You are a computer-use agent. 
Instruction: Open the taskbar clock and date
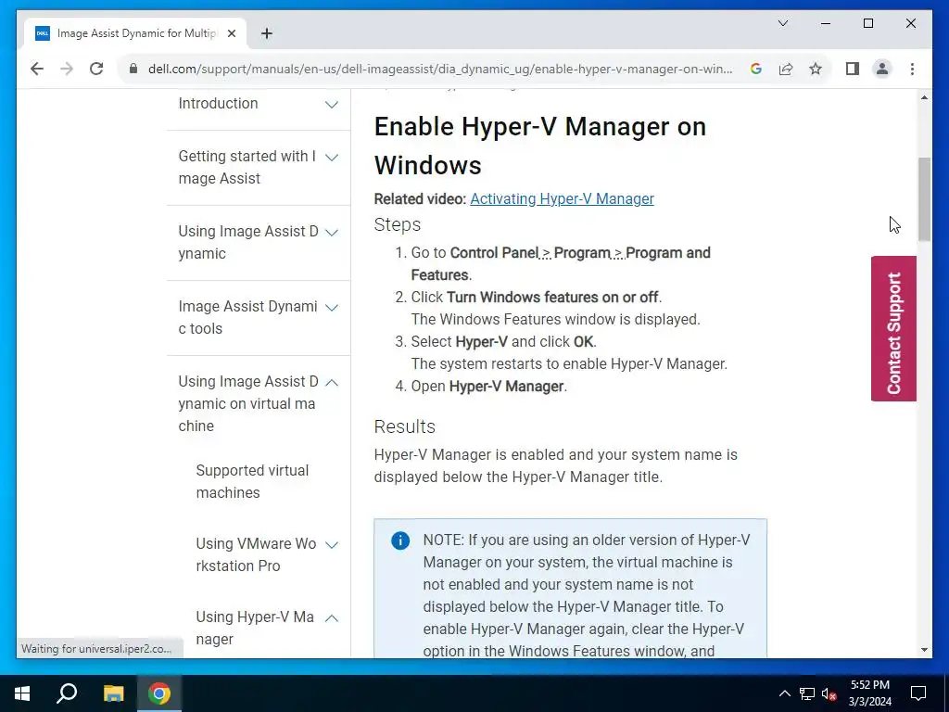pos(869,693)
